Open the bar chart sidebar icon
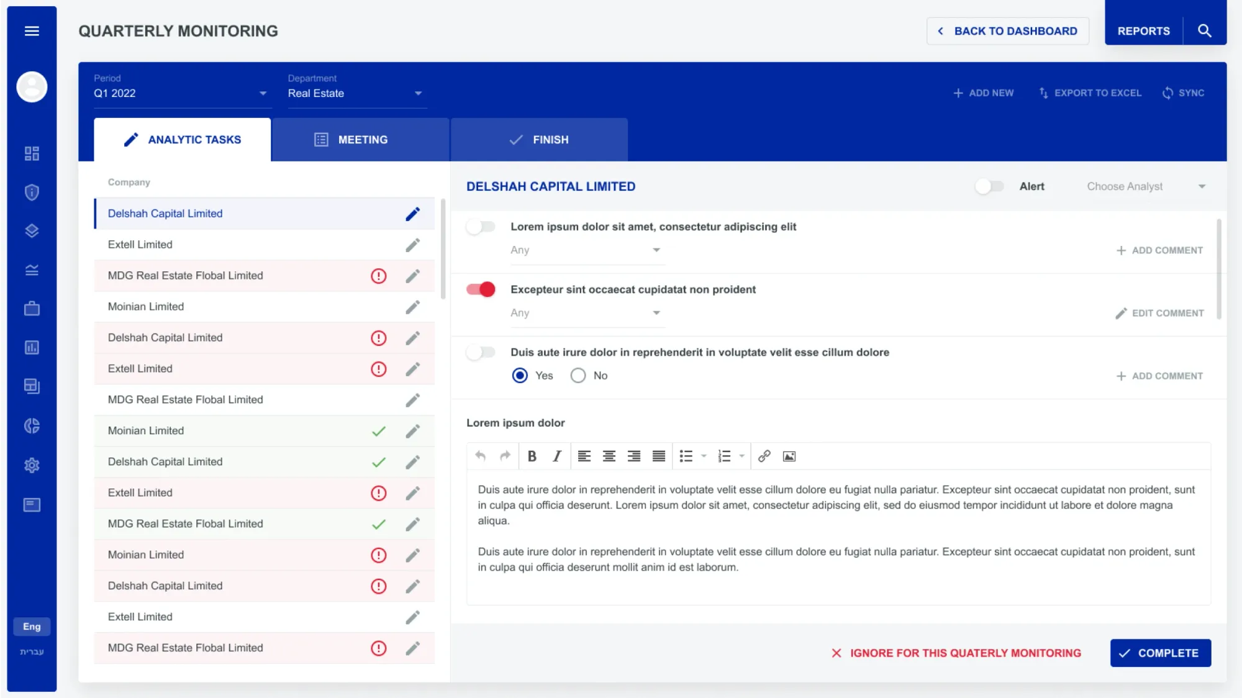This screenshot has height=698, width=1242. coord(32,348)
